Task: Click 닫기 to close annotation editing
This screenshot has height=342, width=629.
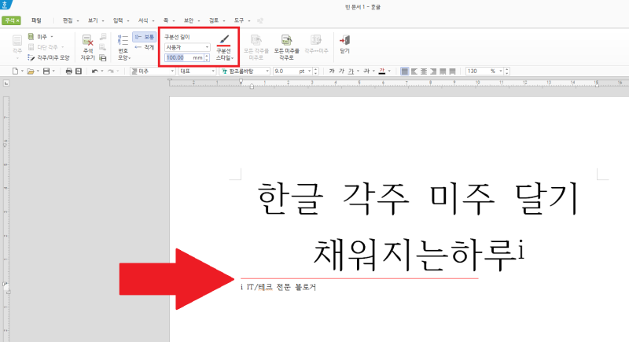Action: point(344,44)
